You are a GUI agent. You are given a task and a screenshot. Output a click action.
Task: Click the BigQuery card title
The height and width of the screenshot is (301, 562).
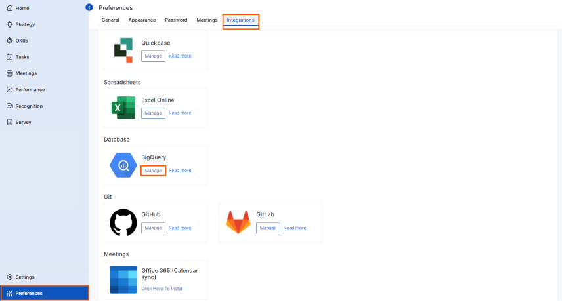(x=154, y=157)
